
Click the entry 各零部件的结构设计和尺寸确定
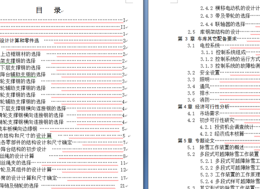click(x=36, y=142)
